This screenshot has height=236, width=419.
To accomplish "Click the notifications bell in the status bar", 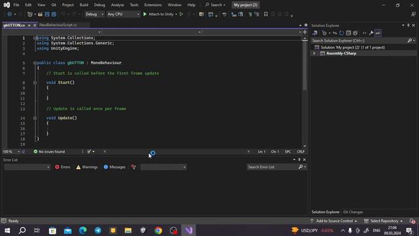I will coord(412,221).
